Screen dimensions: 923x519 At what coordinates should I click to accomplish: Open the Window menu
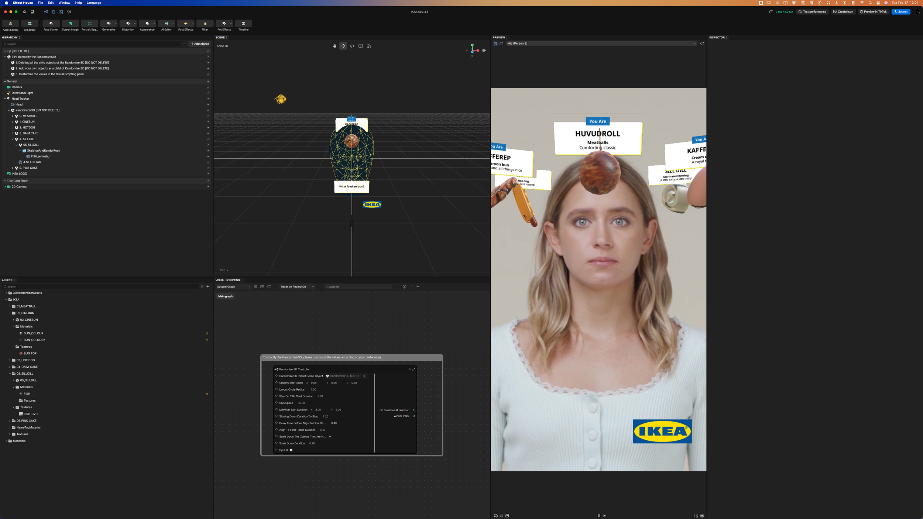(x=64, y=3)
